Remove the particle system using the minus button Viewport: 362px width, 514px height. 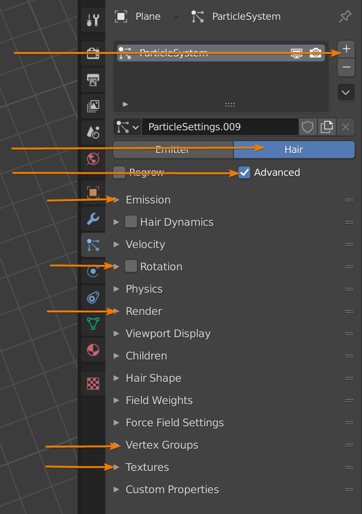[346, 67]
